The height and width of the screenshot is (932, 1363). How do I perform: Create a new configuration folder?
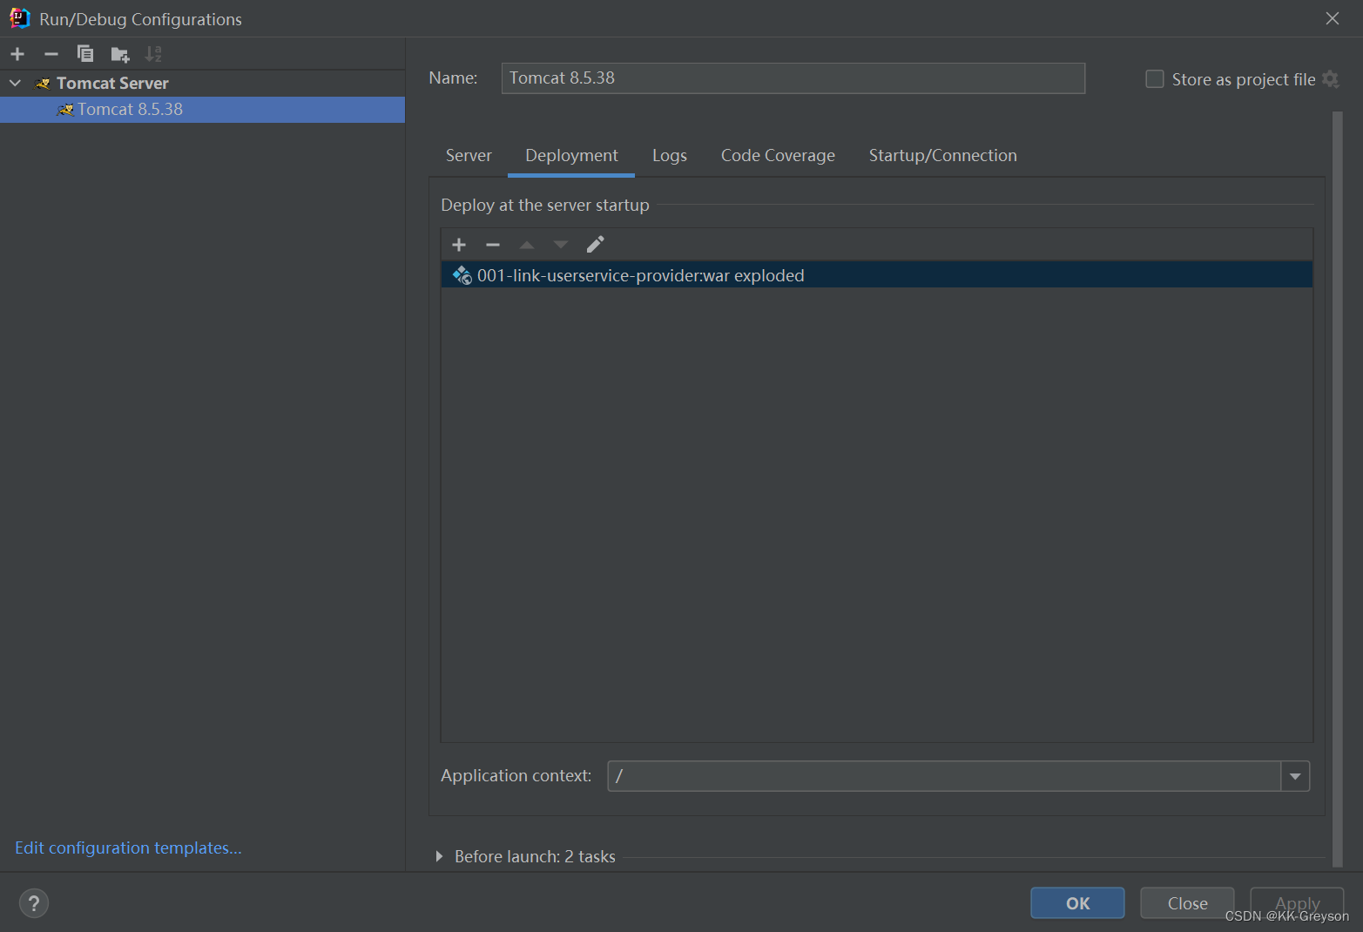tap(120, 55)
